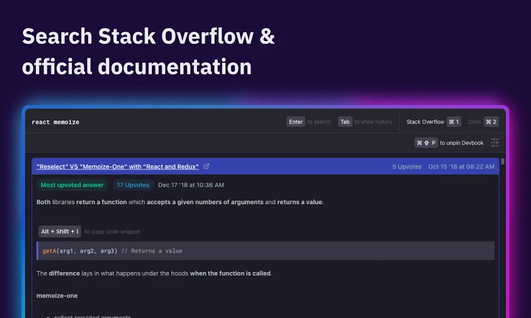This screenshot has width=531, height=318.
Task: Click the ⌘ ⇧ P unpin shortcut badge
Action: coord(426,143)
